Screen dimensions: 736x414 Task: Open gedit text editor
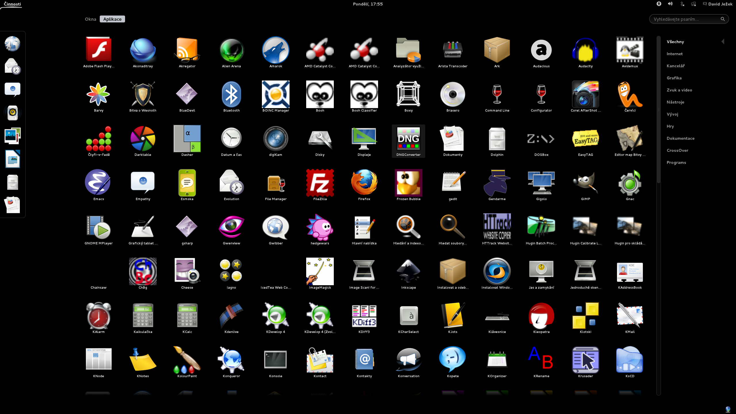click(x=453, y=185)
